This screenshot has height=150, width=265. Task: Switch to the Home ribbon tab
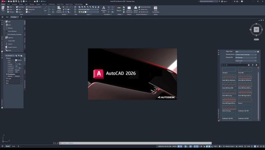(x=3, y=4)
